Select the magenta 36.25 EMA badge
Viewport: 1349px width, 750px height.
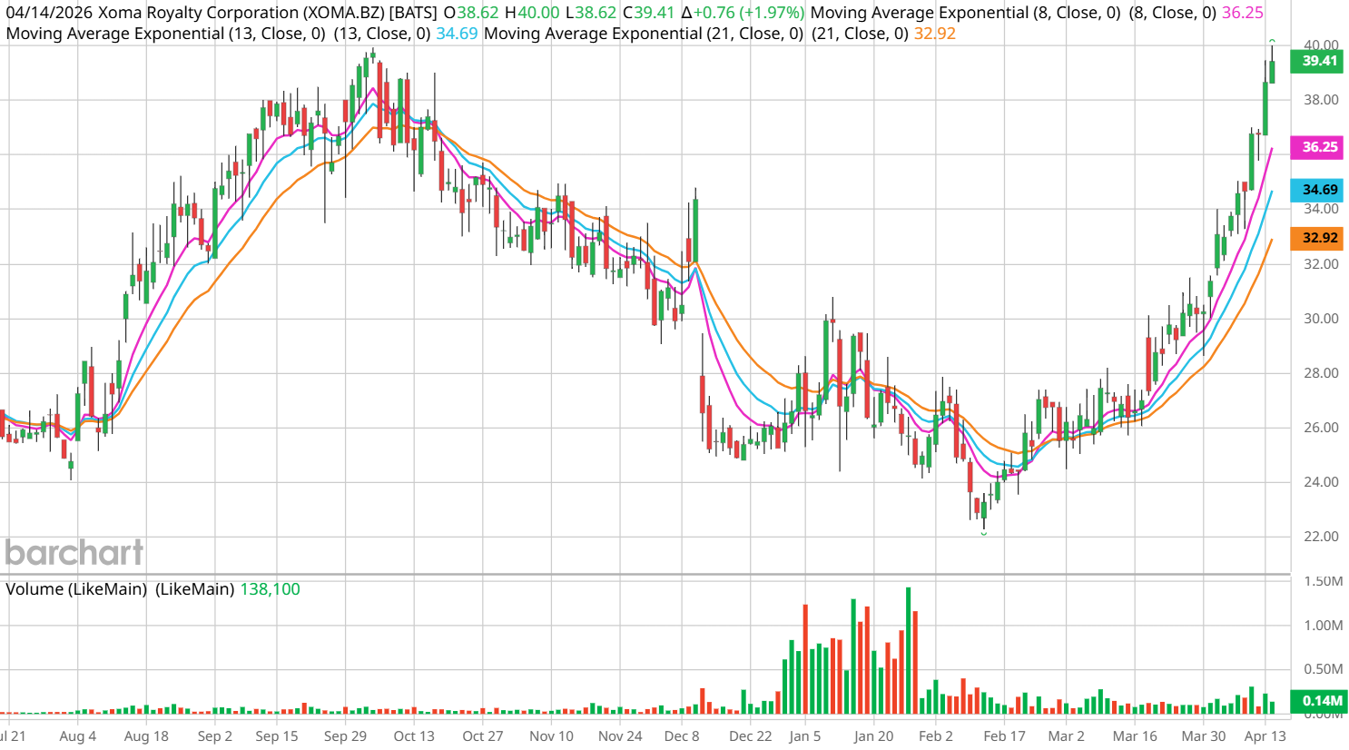pyautogui.click(x=1319, y=147)
